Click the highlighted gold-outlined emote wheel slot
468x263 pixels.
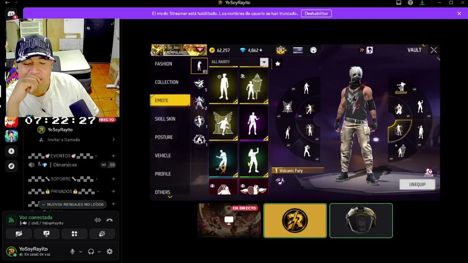click(399, 130)
